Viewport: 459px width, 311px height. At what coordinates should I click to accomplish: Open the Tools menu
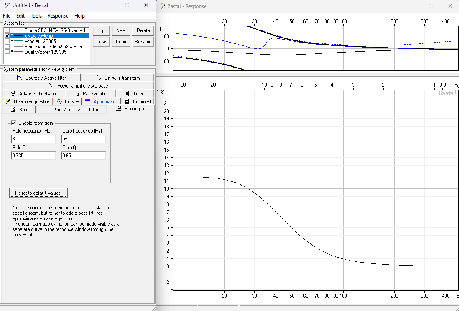(x=36, y=16)
